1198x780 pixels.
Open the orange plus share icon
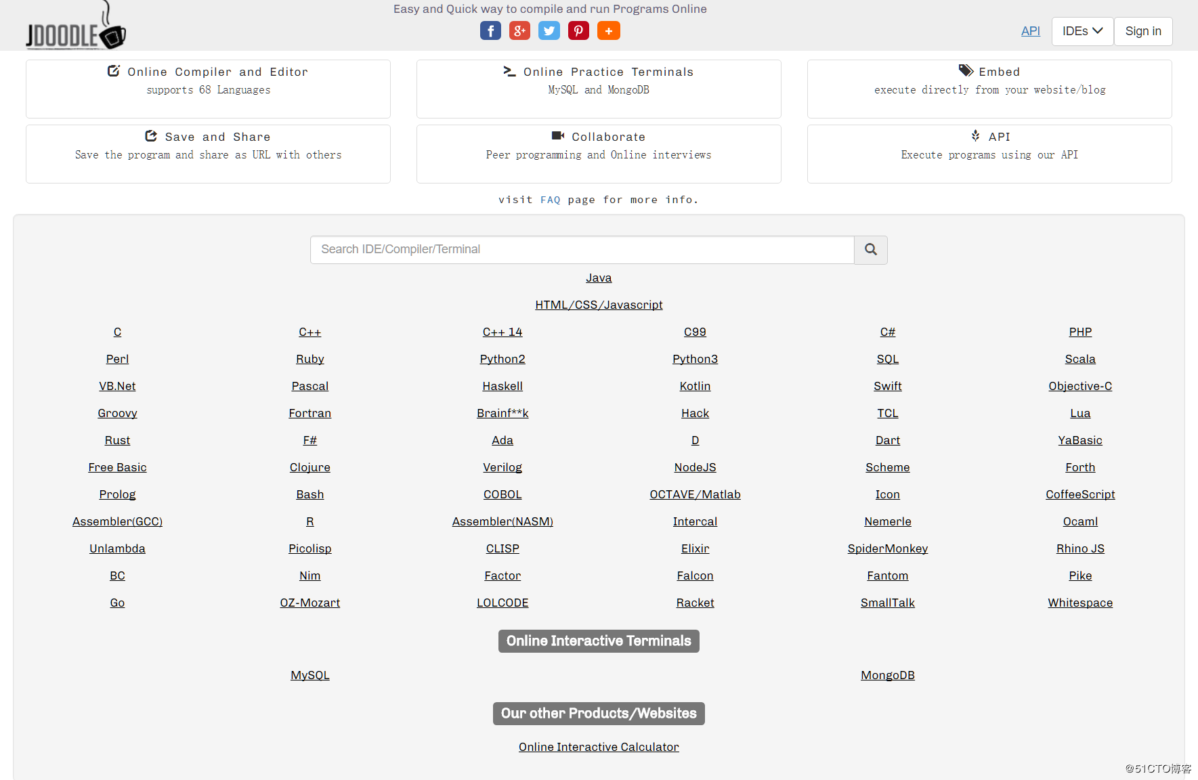coord(608,31)
